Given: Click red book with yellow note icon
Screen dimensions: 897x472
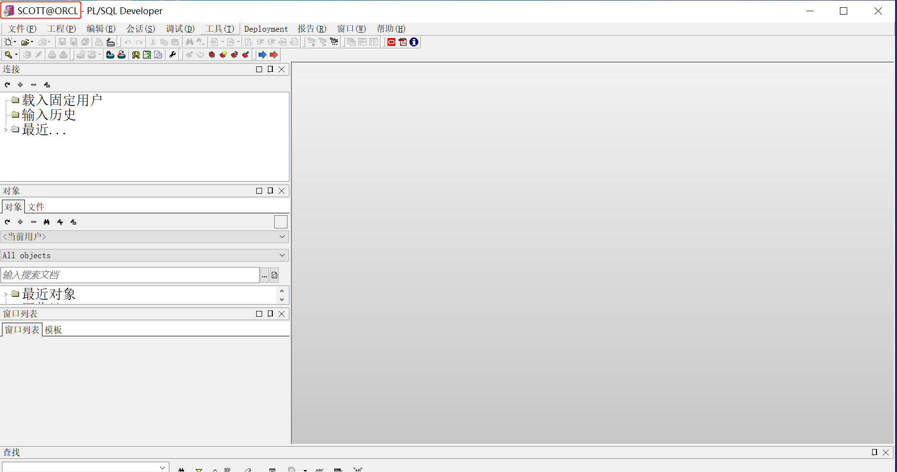Looking at the screenshot, I should pyautogui.click(x=223, y=55).
